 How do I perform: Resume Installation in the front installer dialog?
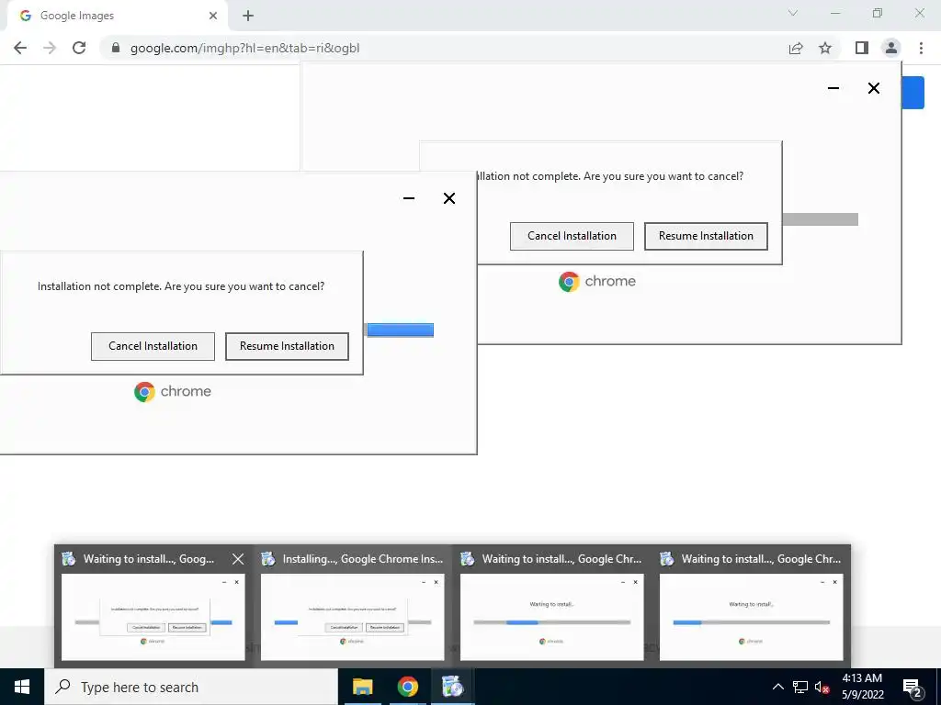point(287,346)
